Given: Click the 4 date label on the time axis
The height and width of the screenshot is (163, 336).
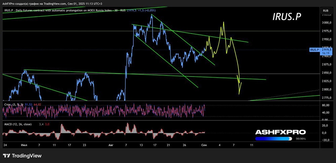Looking at the screenshot, I should point(220,145).
